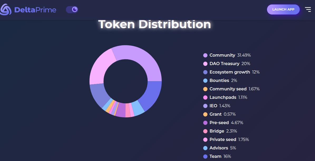Click the Community legend color dot
This screenshot has width=315, height=161.
(x=205, y=55)
